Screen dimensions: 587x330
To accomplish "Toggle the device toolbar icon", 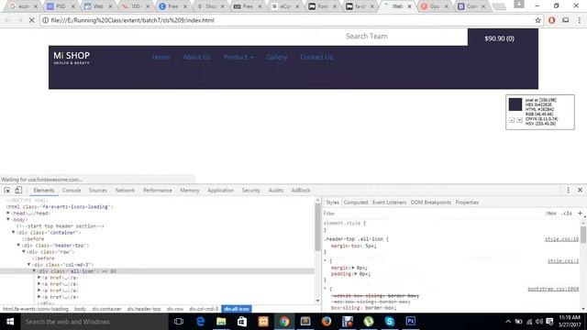I will tap(18, 190).
